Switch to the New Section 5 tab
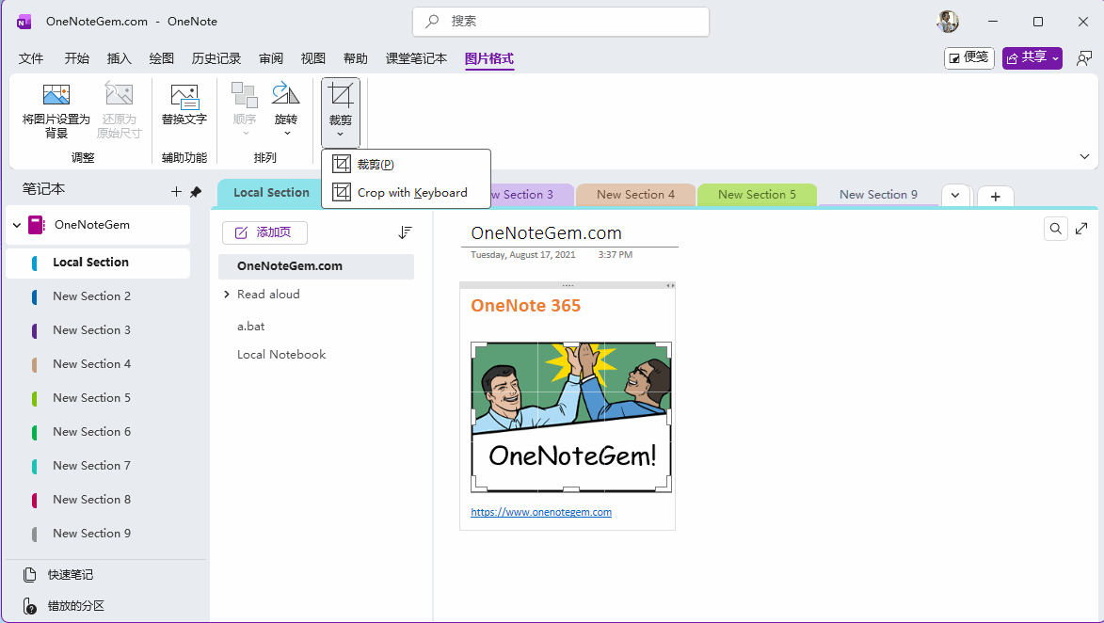The height and width of the screenshot is (623, 1104). click(757, 195)
